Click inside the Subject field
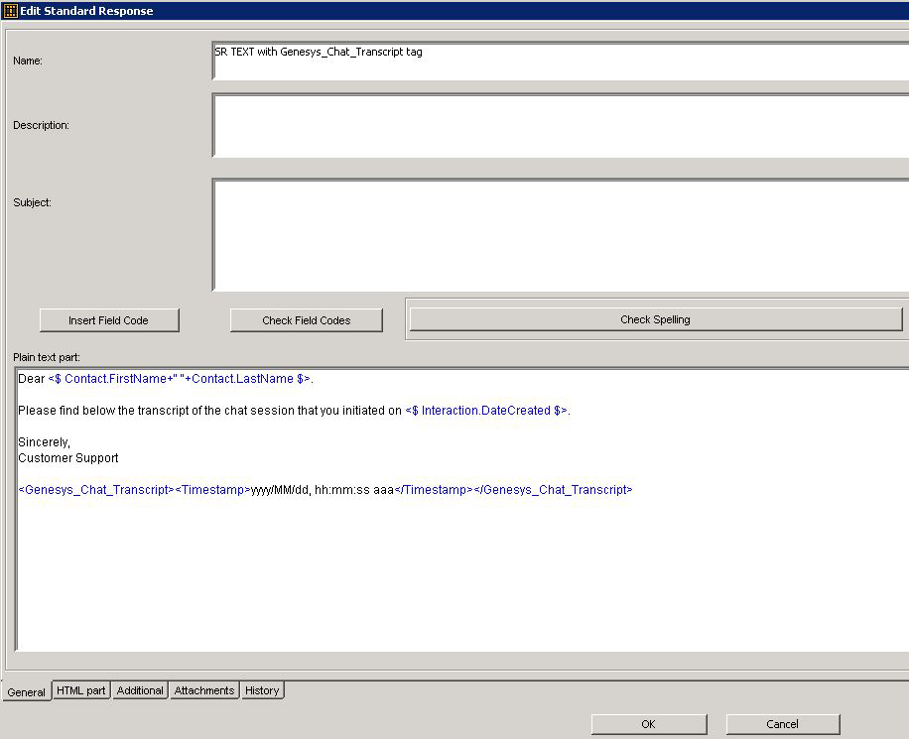Image resolution: width=909 pixels, height=739 pixels. point(560,235)
